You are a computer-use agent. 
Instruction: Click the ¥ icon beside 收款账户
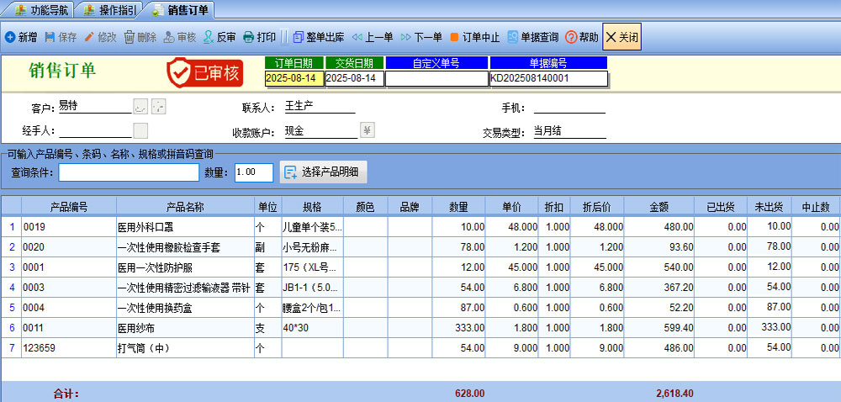click(x=368, y=130)
